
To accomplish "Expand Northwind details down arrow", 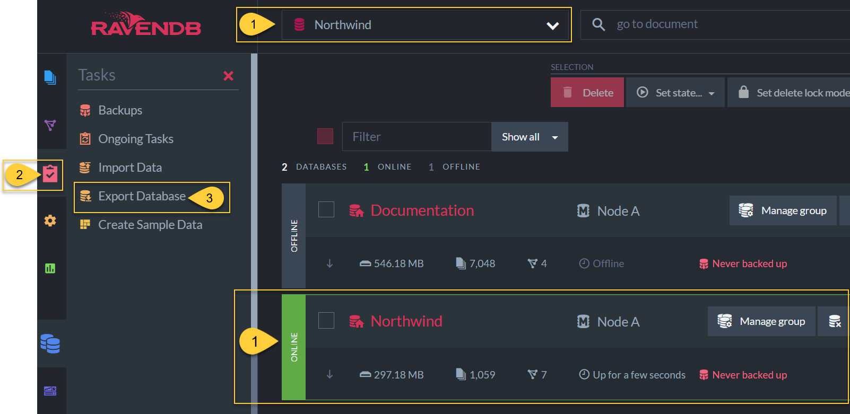I will 329,374.
